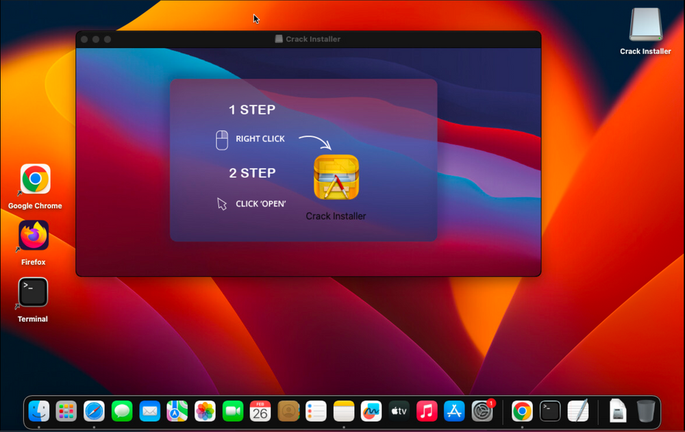Viewport: 685px width, 432px height.
Task: Open the Mail app in dock
Action: pos(149,411)
